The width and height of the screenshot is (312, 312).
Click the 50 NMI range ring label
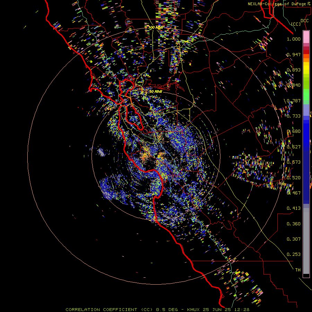tap(156, 92)
